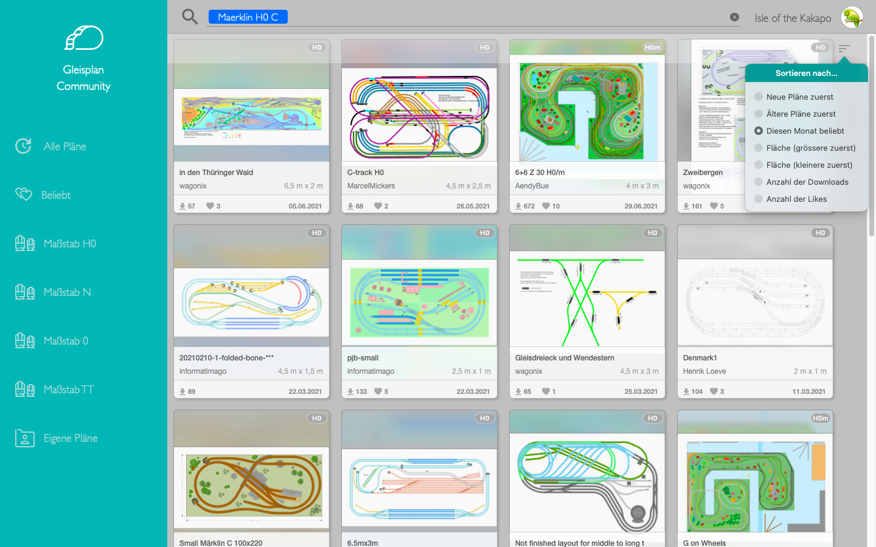
Task: Like the 6+6 Z 30 H0/m plan
Action: coord(546,206)
